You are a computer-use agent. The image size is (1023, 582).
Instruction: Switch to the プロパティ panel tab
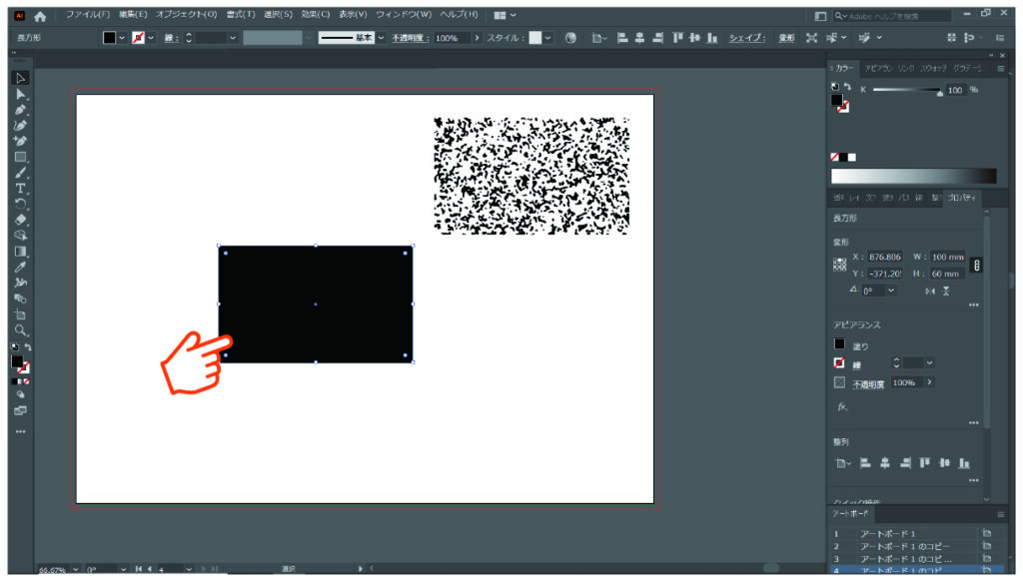coord(962,197)
